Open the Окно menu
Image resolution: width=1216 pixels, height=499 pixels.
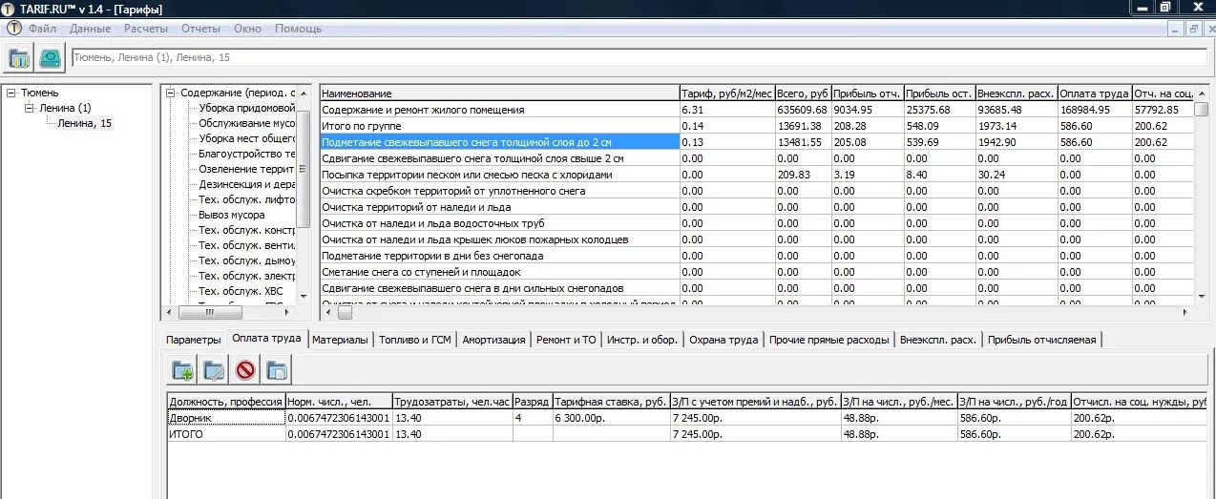pyautogui.click(x=247, y=29)
